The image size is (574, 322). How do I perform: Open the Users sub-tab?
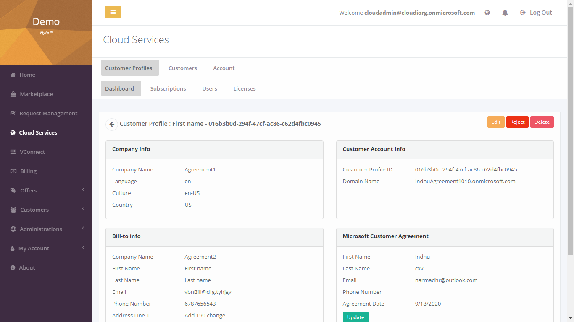pos(210,88)
